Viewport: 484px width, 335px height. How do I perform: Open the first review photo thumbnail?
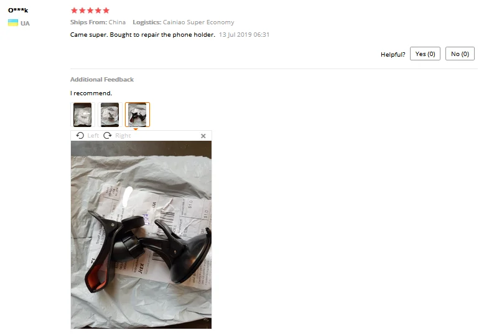click(x=82, y=115)
